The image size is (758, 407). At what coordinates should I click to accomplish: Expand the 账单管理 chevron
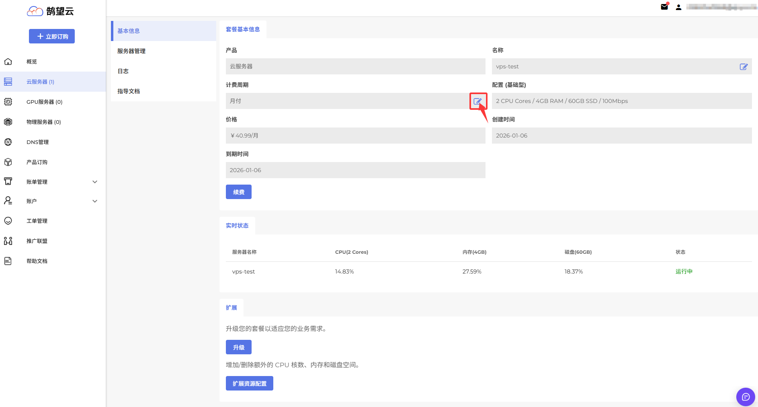pos(95,182)
